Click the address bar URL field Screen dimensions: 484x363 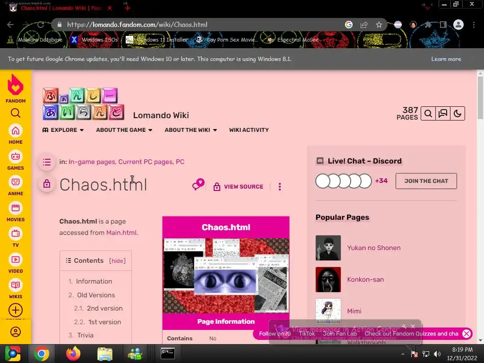[198, 25]
